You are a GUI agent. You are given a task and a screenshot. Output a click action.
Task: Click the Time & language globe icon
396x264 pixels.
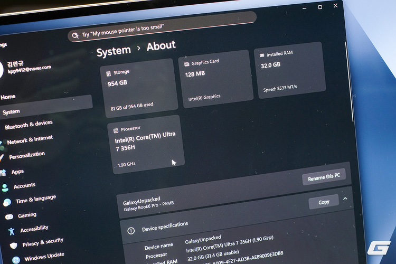(7, 202)
